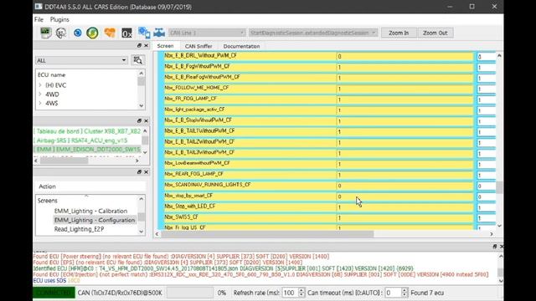Decrease the refresh rate stepper

[301, 295]
